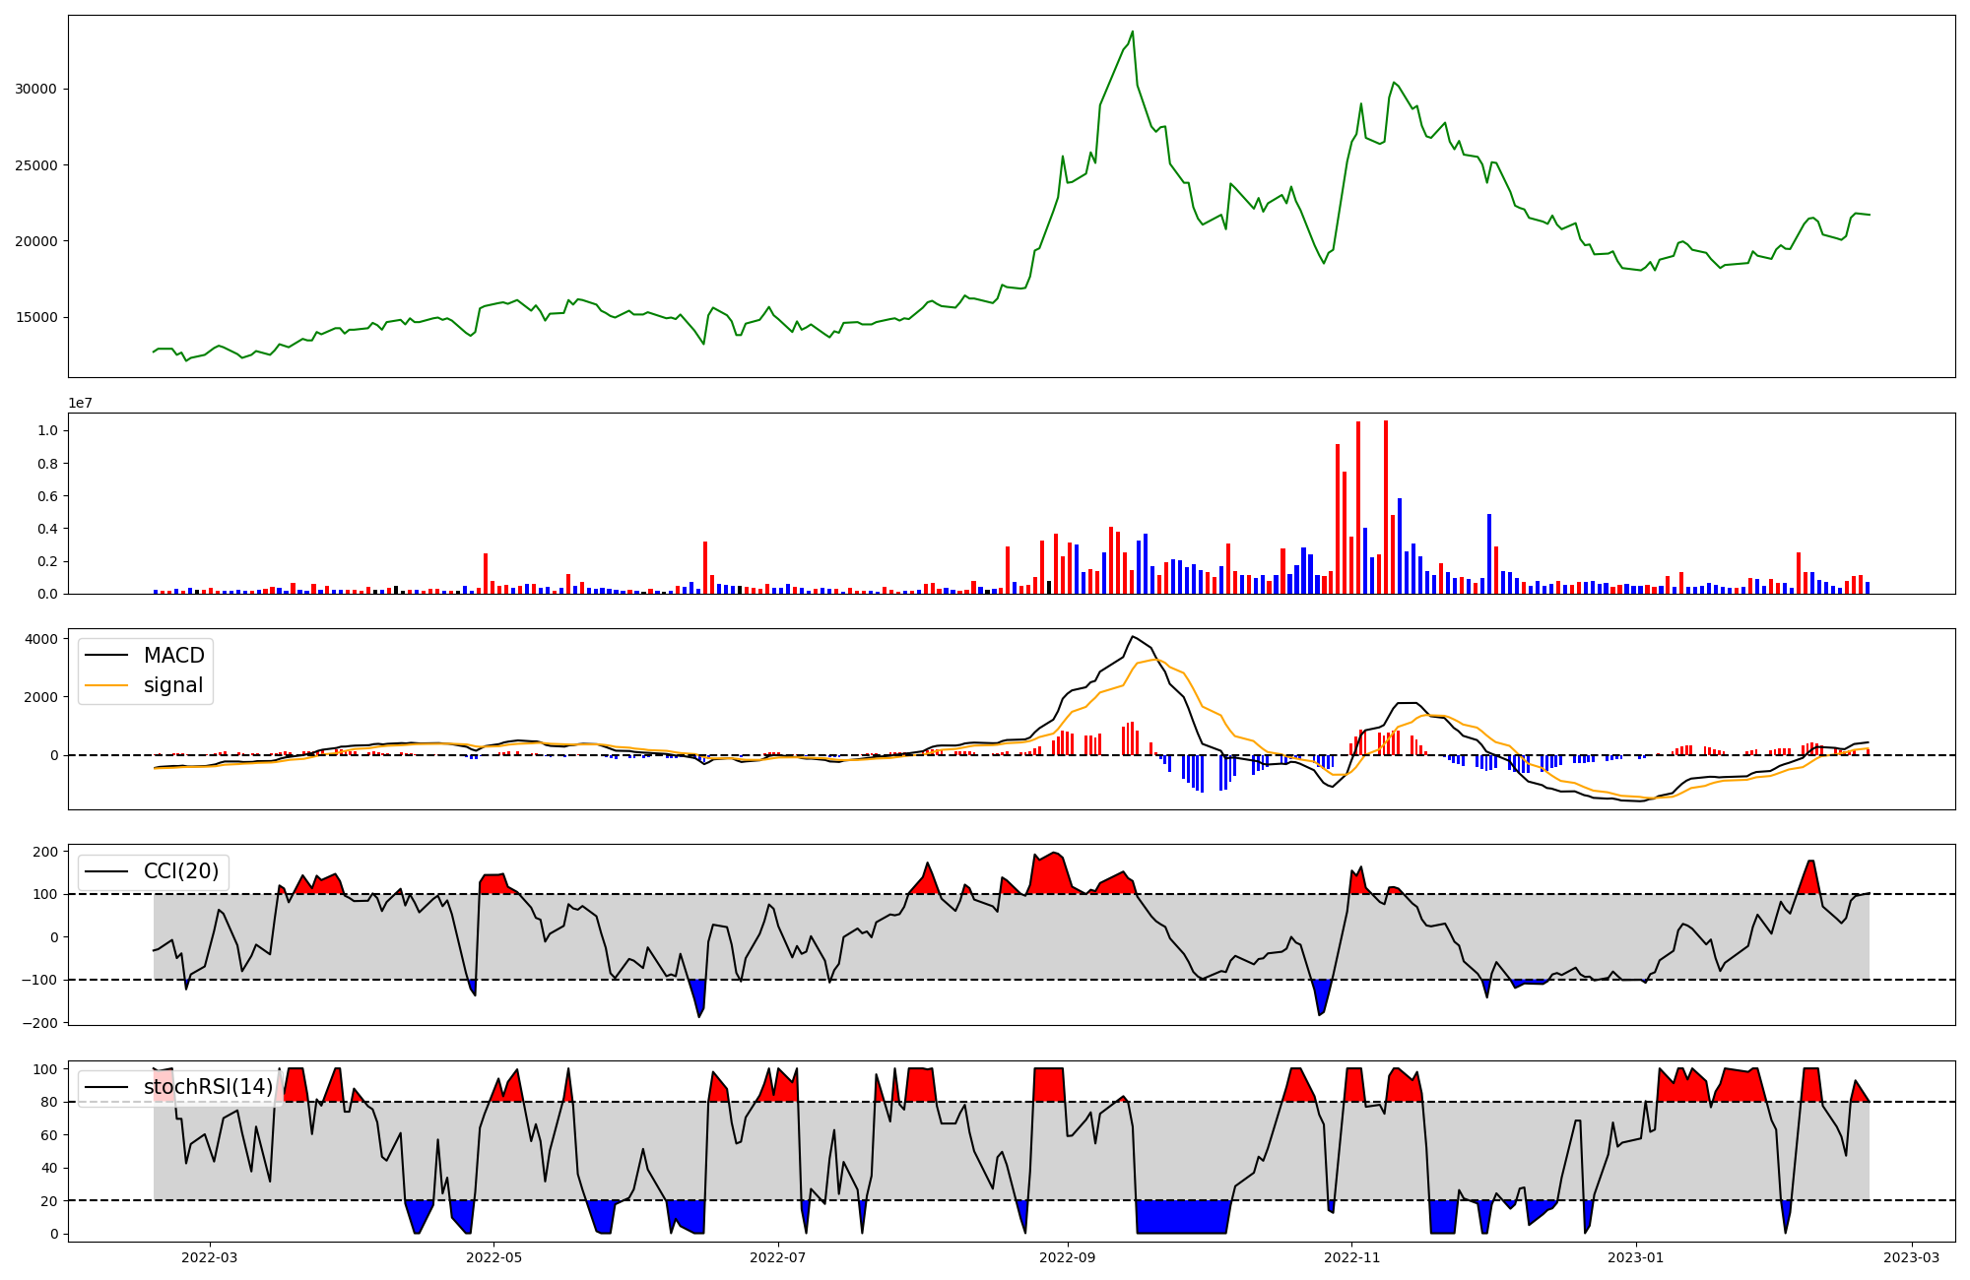Click the CCI(20) legend label

coord(181,871)
